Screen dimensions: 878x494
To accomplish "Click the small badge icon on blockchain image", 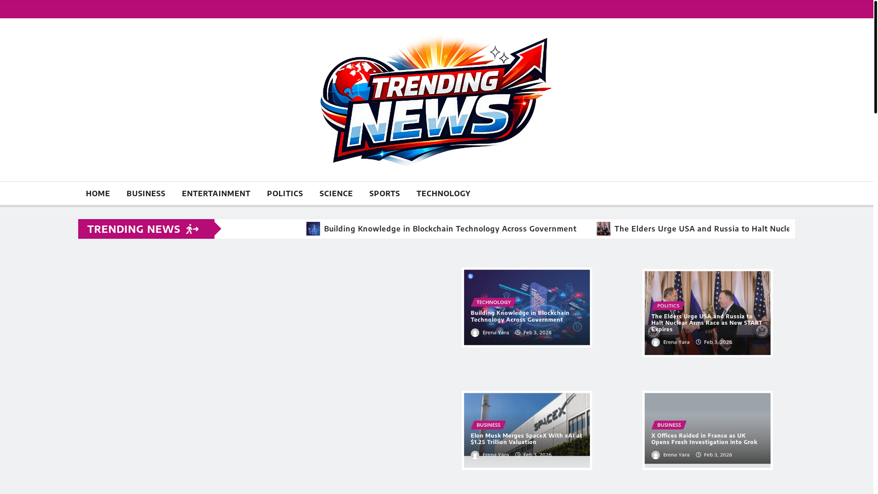I will (x=471, y=276).
